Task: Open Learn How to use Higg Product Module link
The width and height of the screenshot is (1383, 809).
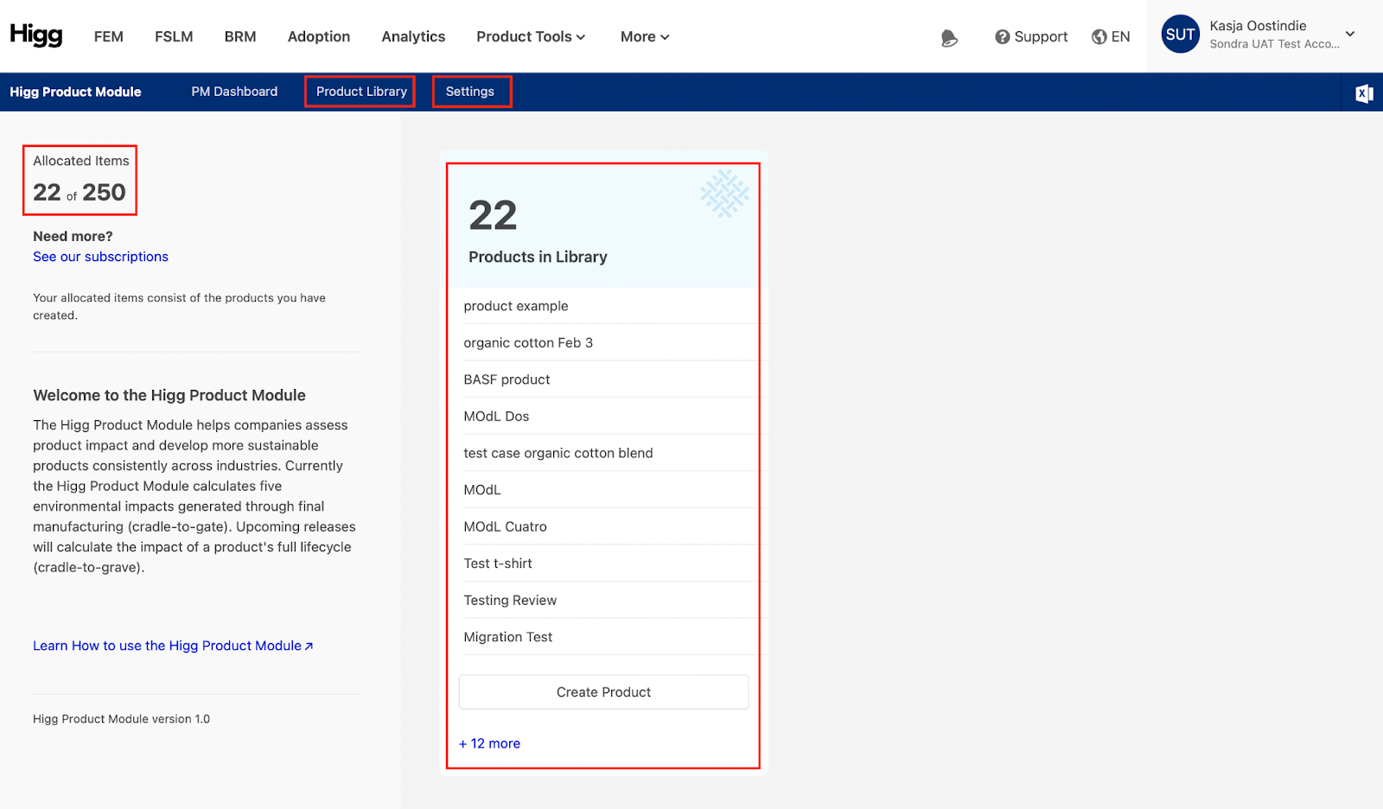Action: (173, 646)
